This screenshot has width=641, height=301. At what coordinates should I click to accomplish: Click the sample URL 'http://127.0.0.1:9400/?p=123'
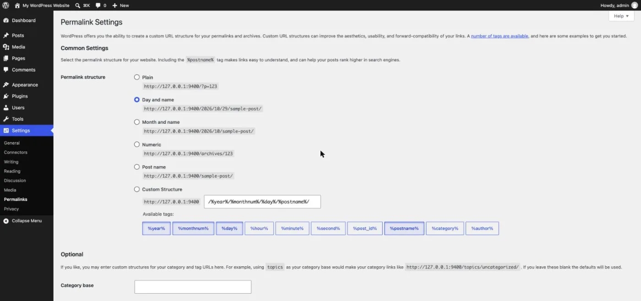[180, 86]
